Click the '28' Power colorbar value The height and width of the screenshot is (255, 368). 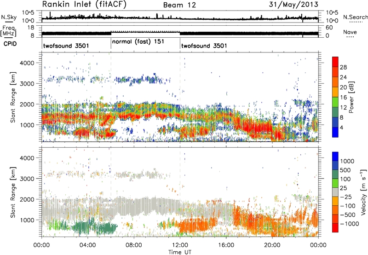click(343, 67)
